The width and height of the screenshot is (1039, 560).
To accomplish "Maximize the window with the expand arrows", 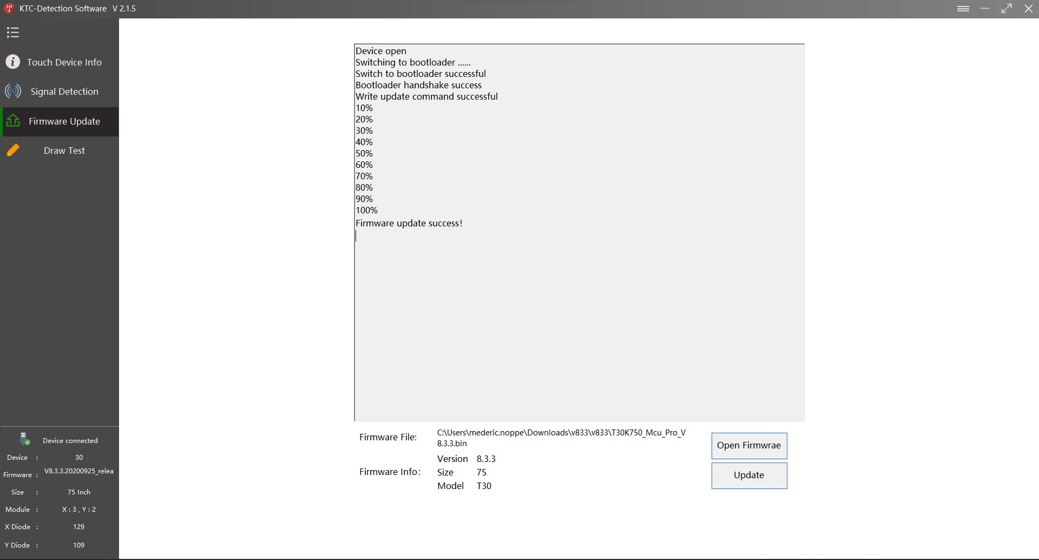I will pos(1007,9).
